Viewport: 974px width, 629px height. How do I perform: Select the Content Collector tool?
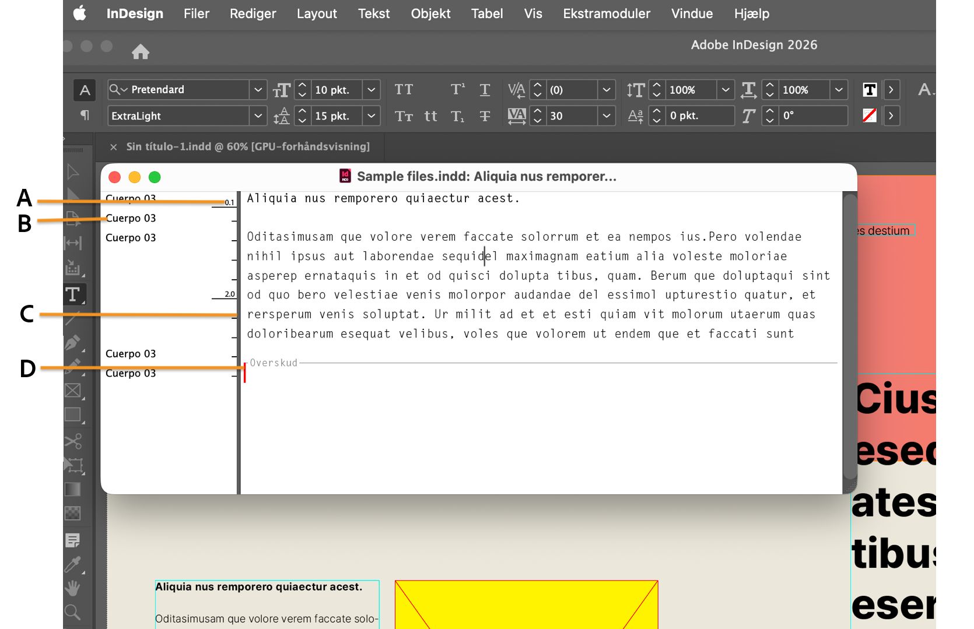click(73, 268)
